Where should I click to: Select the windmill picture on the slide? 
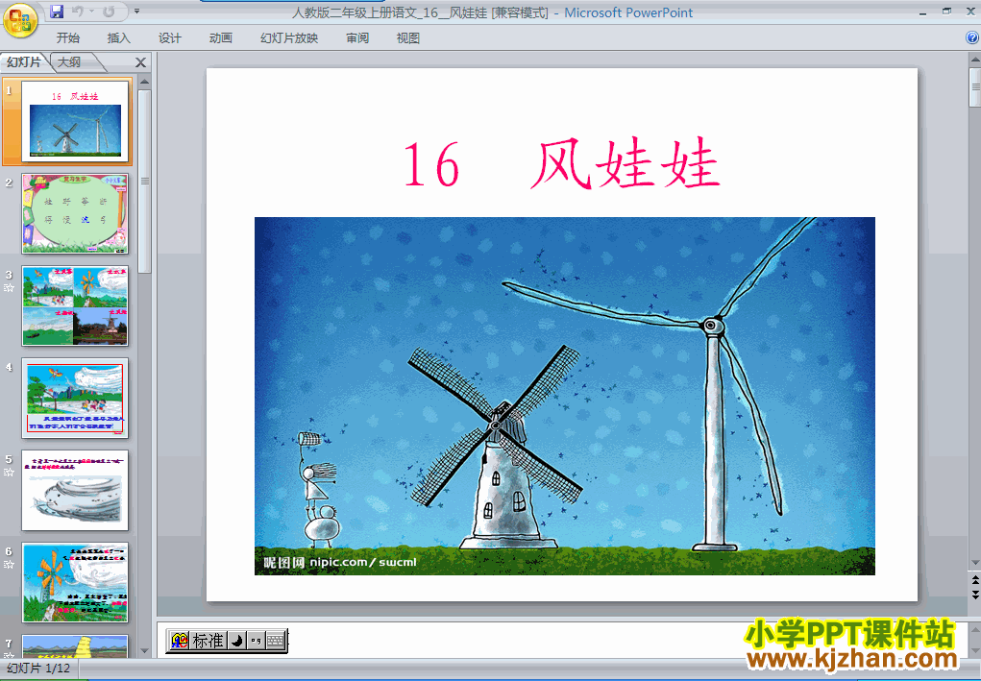coord(564,396)
